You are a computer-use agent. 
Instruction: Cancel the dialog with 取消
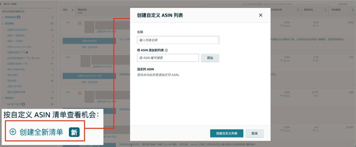coord(254,133)
